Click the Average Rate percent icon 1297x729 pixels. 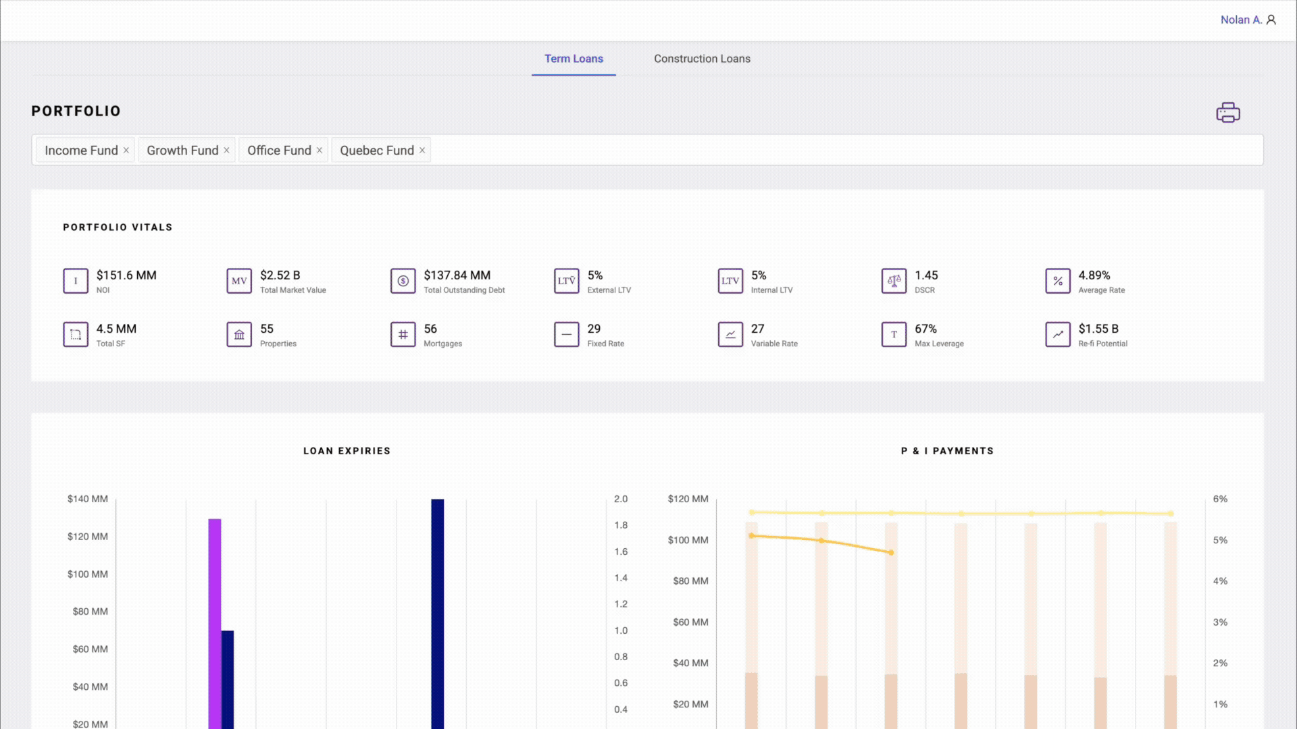tap(1058, 281)
